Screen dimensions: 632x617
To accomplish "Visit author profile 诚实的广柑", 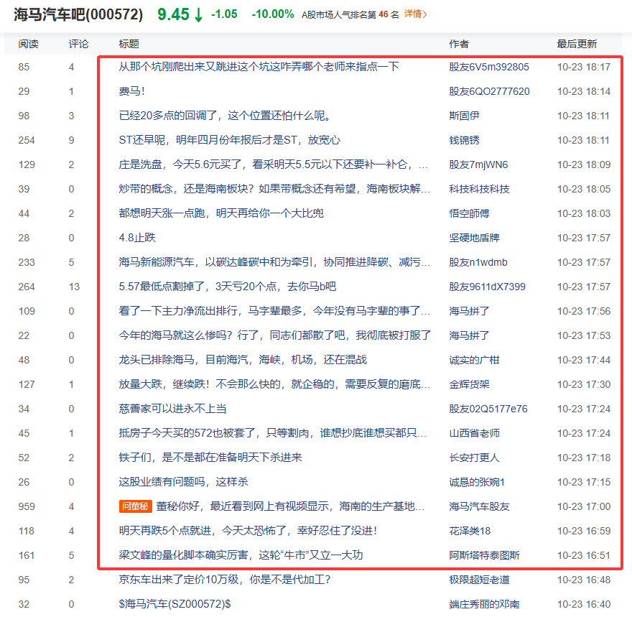I will 475,360.
